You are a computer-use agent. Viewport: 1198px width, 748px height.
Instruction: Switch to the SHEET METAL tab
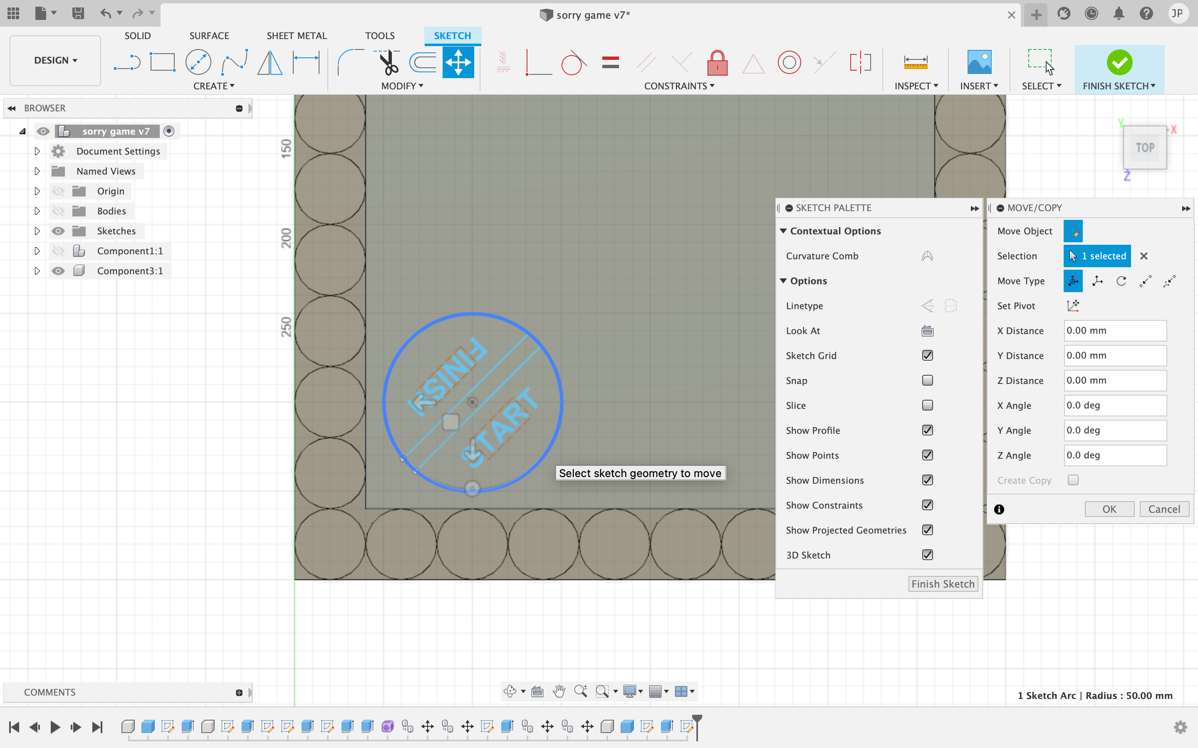[296, 35]
